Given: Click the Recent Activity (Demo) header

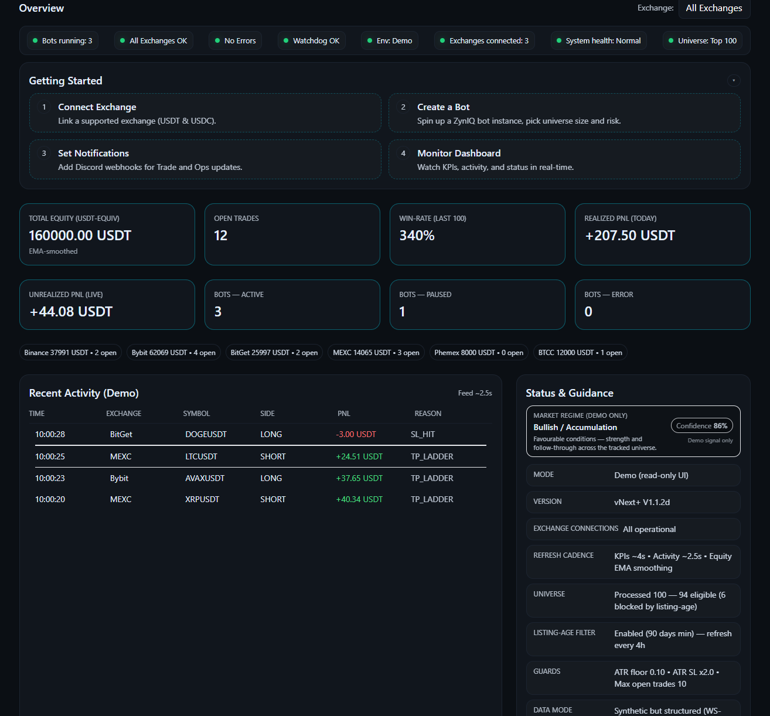Looking at the screenshot, I should [x=83, y=393].
